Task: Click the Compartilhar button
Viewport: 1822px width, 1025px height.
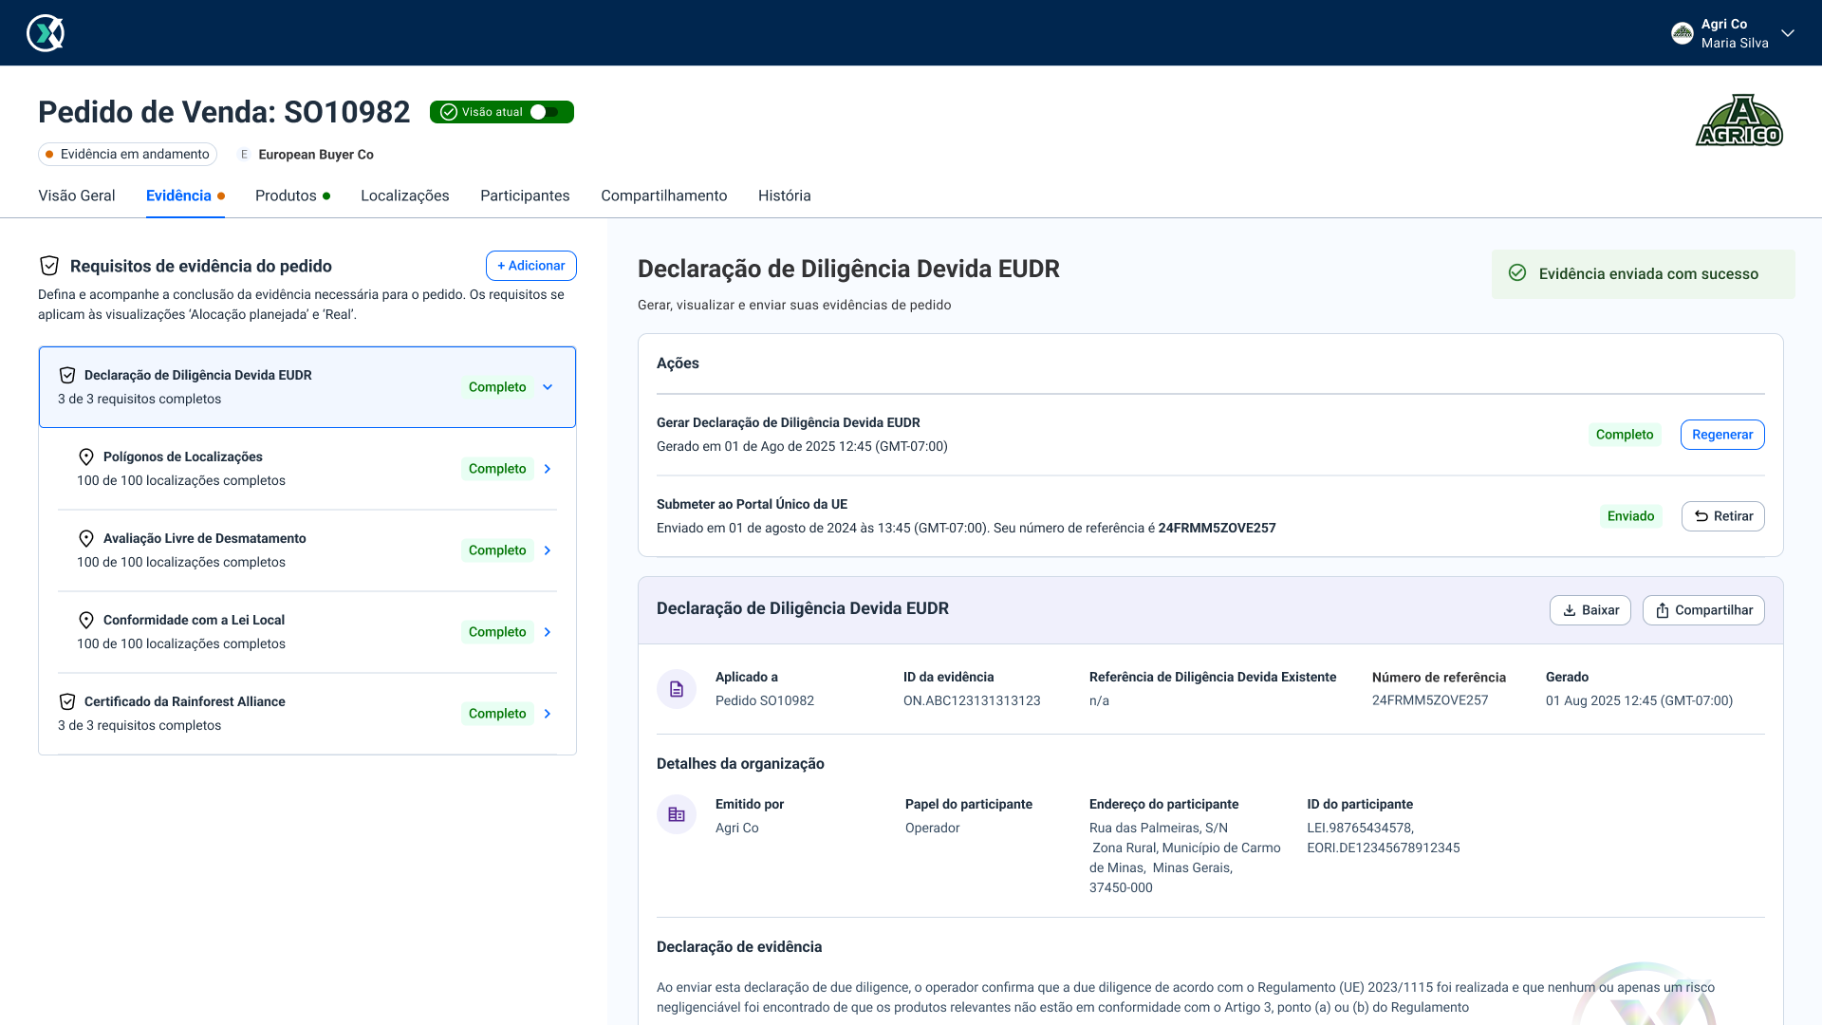Action: coord(1703,610)
